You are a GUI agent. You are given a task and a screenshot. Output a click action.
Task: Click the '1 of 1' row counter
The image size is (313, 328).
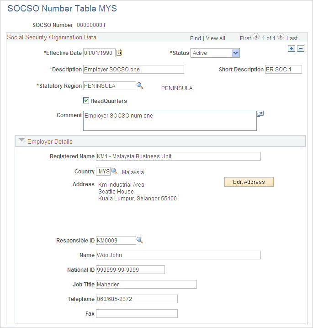coord(269,38)
